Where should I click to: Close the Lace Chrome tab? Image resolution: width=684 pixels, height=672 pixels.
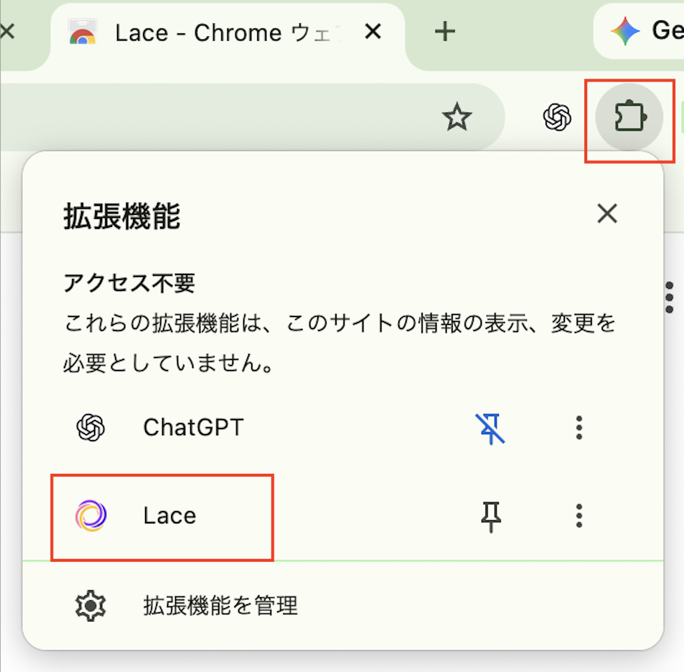(373, 32)
